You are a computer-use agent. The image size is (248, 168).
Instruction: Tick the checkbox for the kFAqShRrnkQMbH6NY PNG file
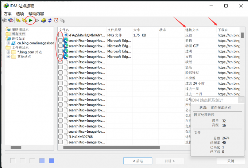[x=61, y=35]
